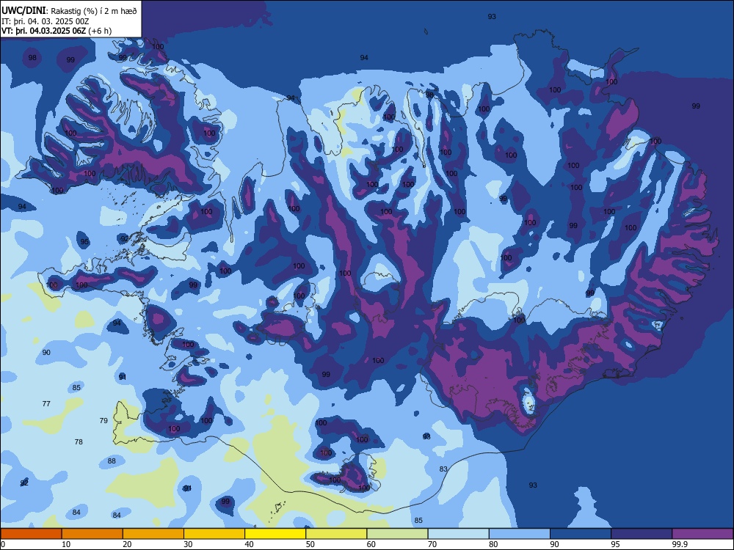Pick the medium blue 80–90 legend swatch

point(520,534)
